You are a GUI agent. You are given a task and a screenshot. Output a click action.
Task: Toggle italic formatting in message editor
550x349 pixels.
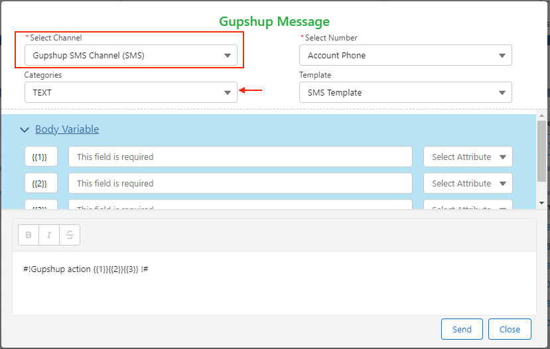[49, 235]
